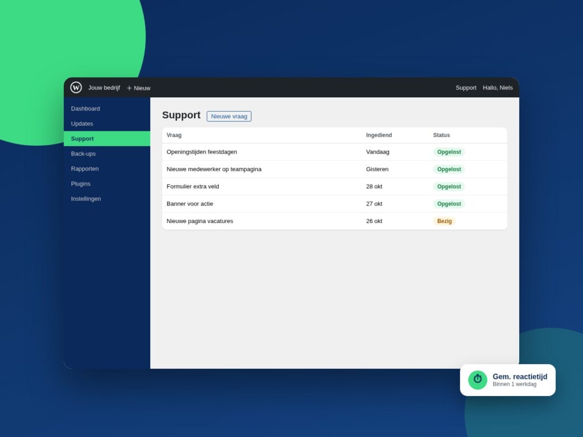Click Opgelost badge for Banner voor actie

[x=449, y=204]
